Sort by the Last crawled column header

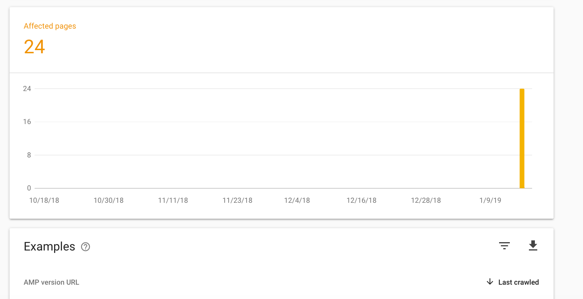pyautogui.click(x=518, y=282)
